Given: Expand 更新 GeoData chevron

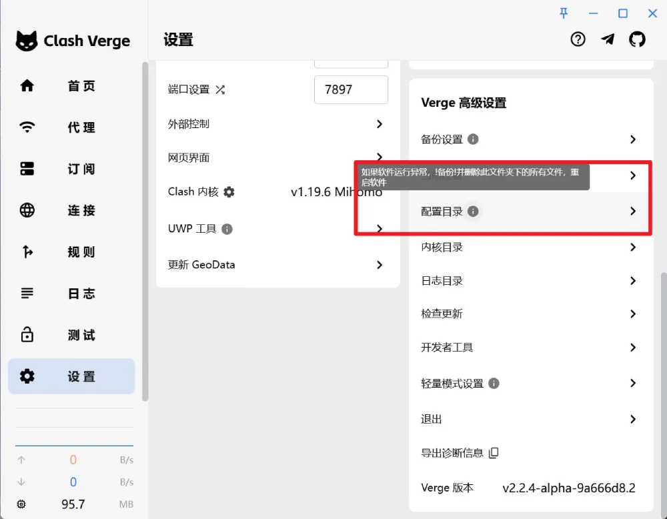Looking at the screenshot, I should pyautogui.click(x=380, y=265).
